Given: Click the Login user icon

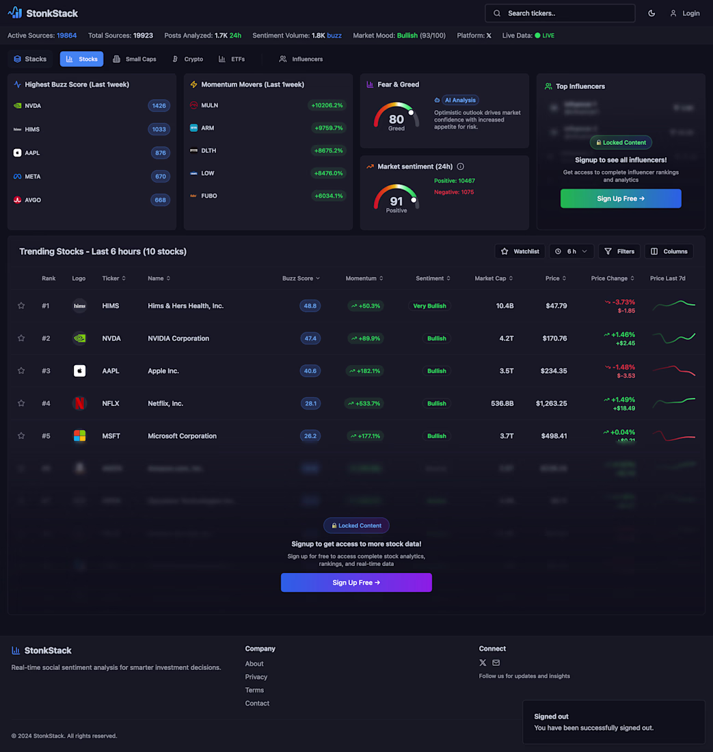Looking at the screenshot, I should 673,14.
